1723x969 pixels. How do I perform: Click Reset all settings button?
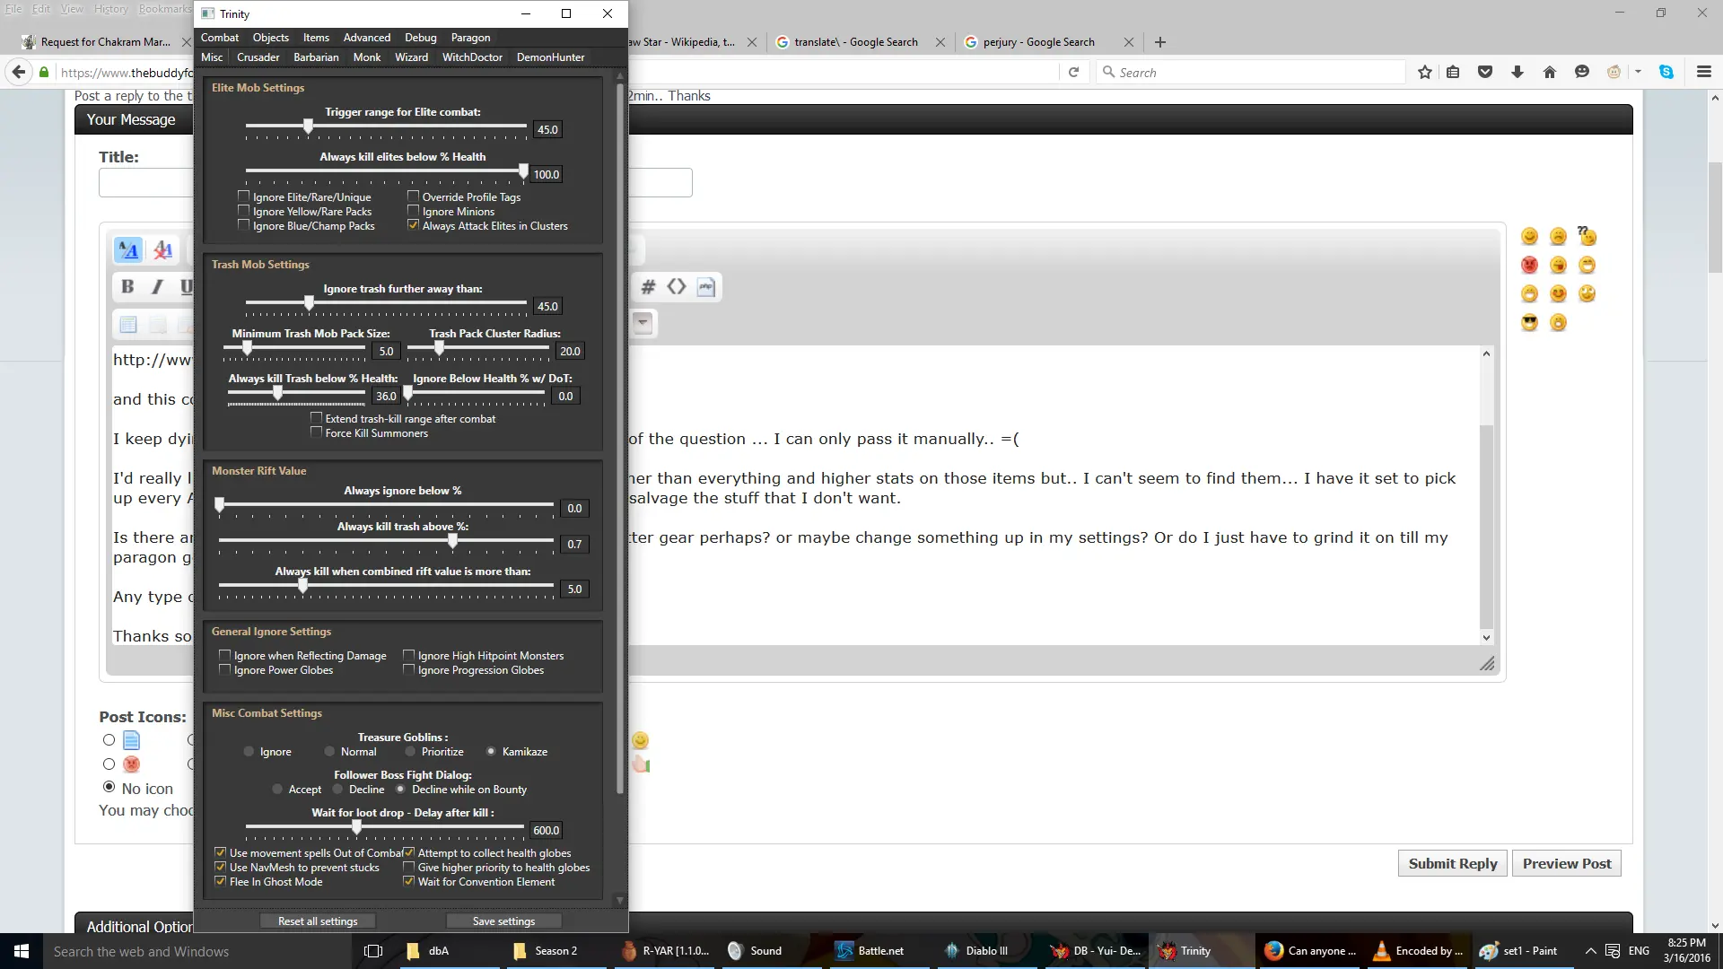coord(318,921)
